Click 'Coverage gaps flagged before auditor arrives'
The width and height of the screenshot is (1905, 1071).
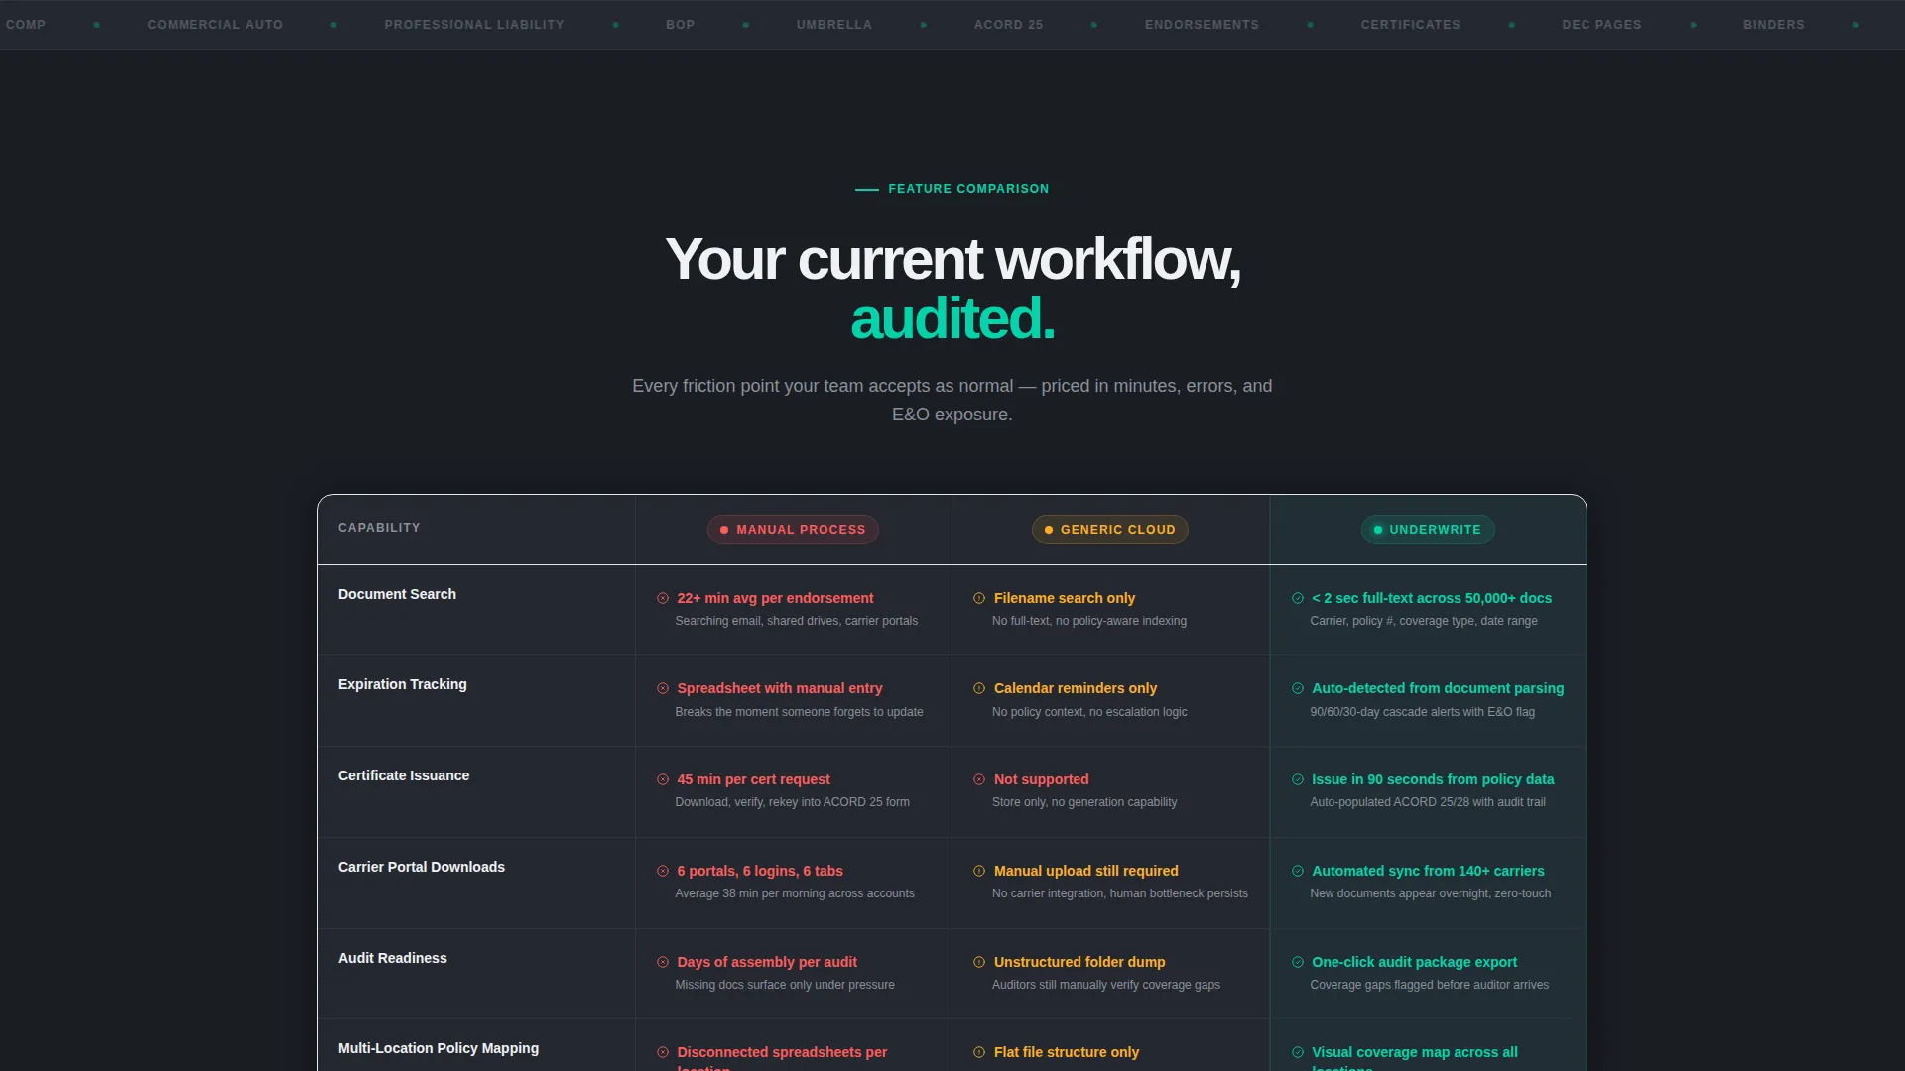point(1429,985)
